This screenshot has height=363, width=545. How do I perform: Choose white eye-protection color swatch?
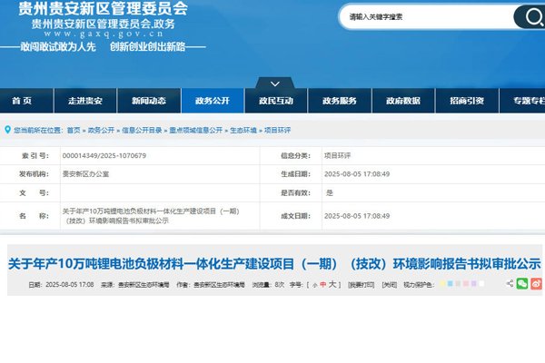click(x=481, y=284)
